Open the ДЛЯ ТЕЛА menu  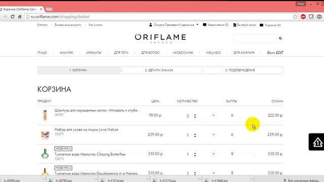(121, 53)
